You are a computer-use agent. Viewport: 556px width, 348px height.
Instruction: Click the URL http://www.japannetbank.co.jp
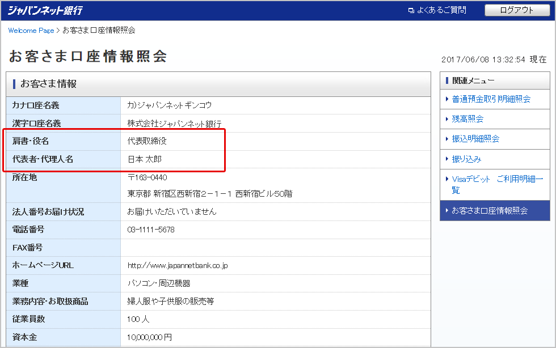click(x=178, y=265)
